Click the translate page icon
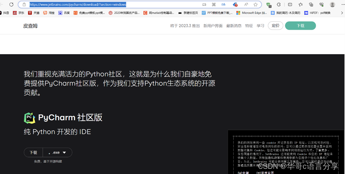345x174 pixels. [x=223, y=4]
